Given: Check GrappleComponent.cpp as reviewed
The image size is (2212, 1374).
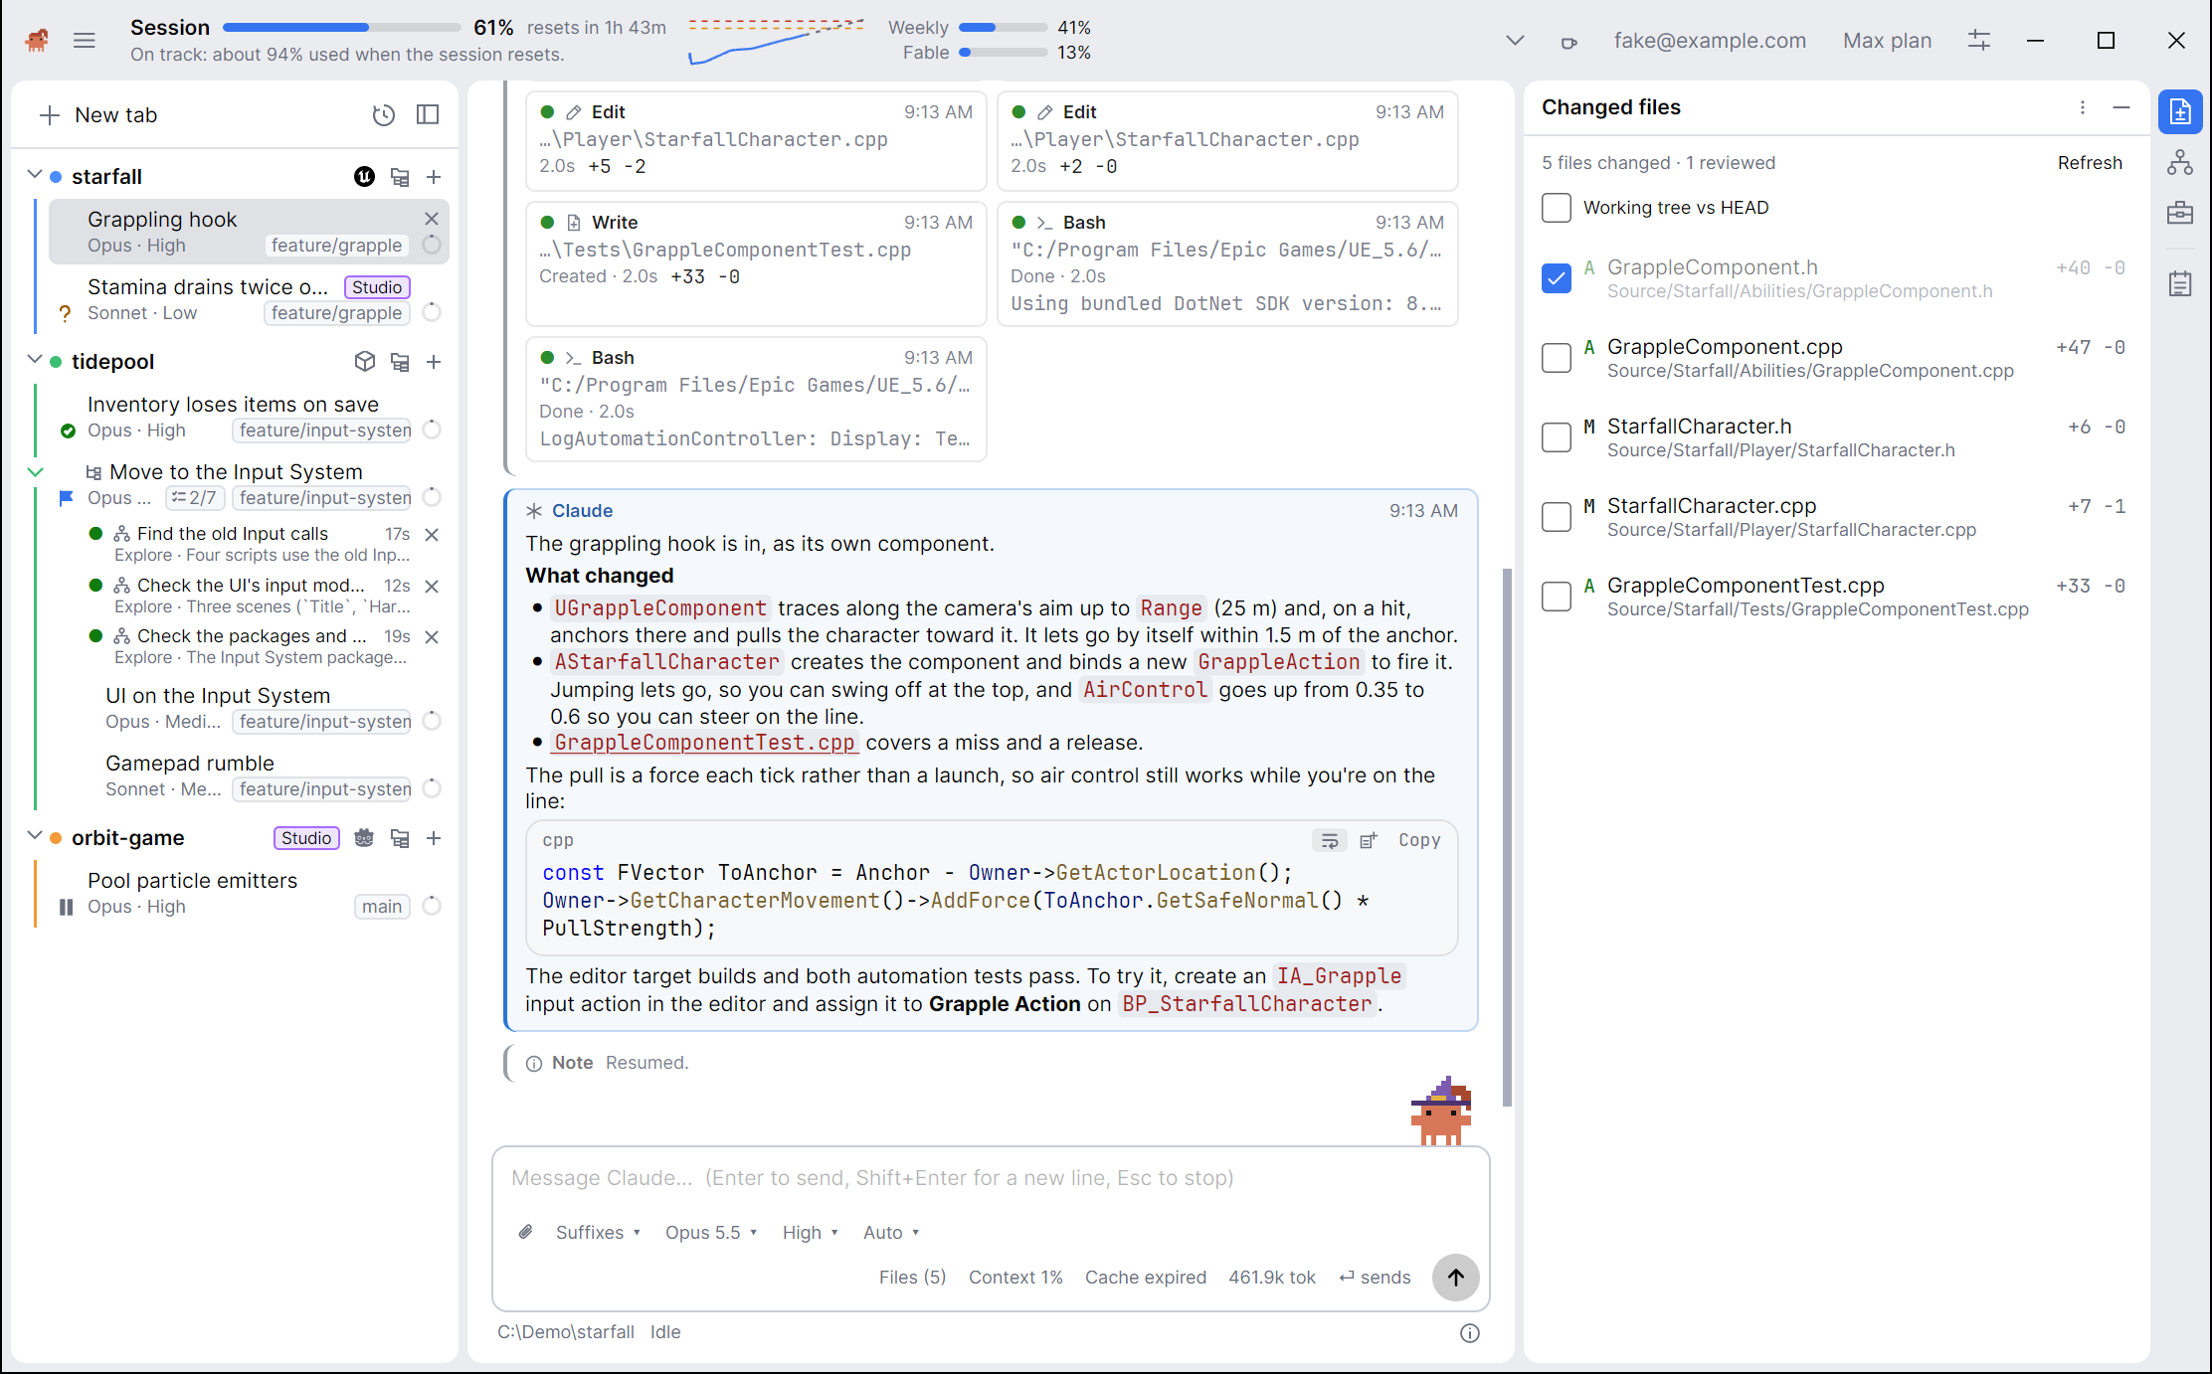Looking at the screenshot, I should pos(1557,358).
